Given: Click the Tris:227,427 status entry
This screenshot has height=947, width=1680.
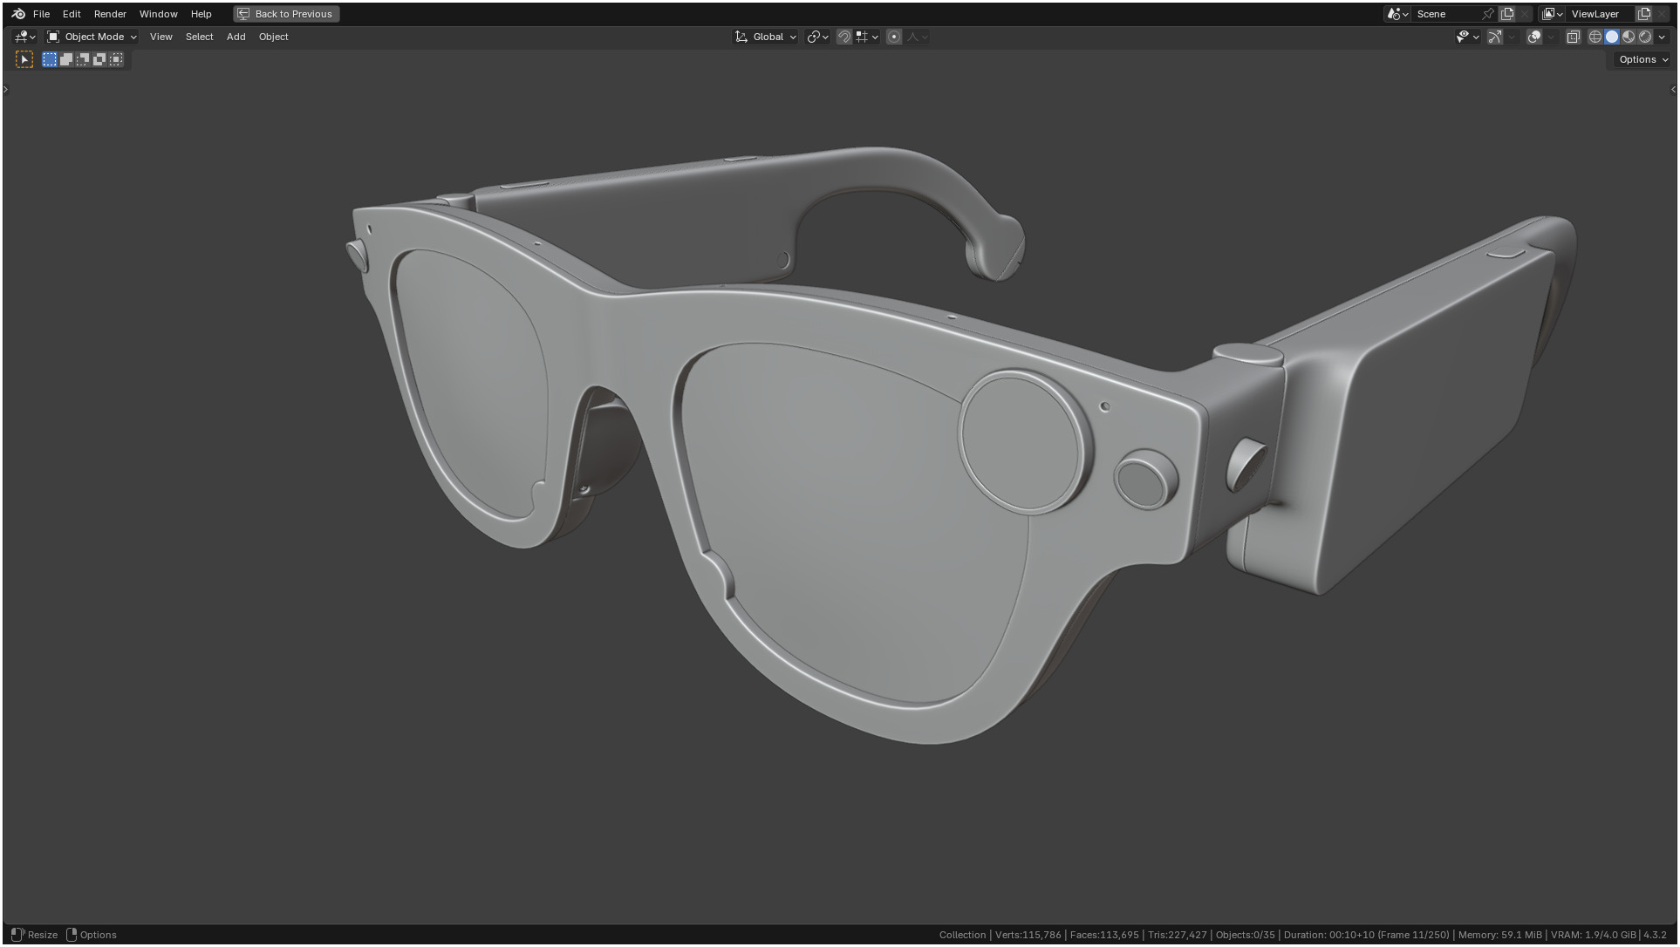Looking at the screenshot, I should (x=1178, y=935).
